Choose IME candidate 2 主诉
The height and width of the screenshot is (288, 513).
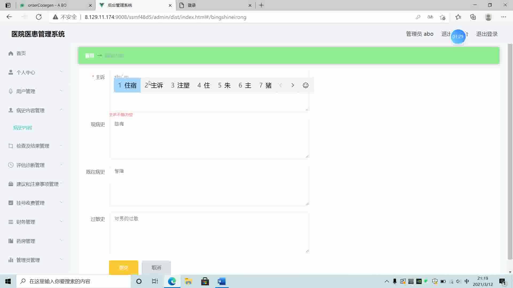pos(154,85)
